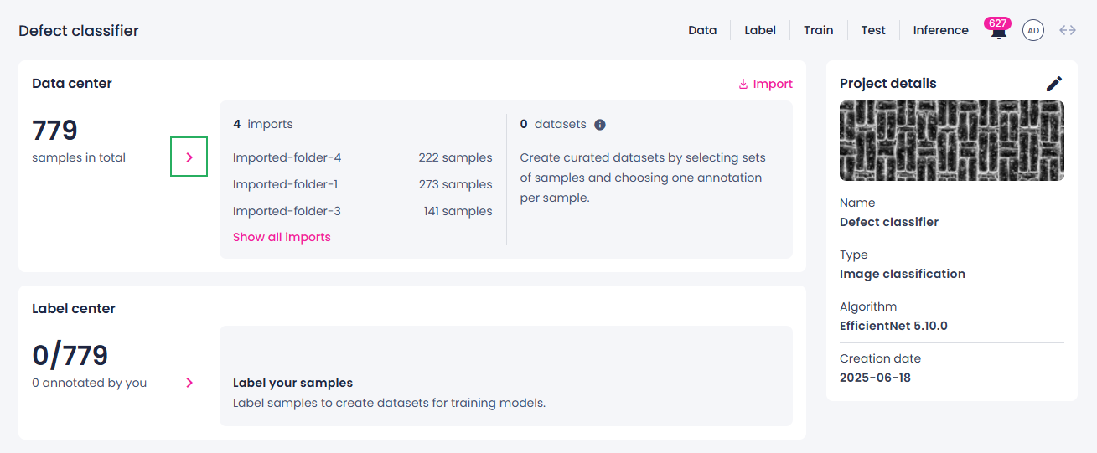The image size is (1097, 453).
Task: Click the Import button in Data center
Action: click(x=765, y=84)
